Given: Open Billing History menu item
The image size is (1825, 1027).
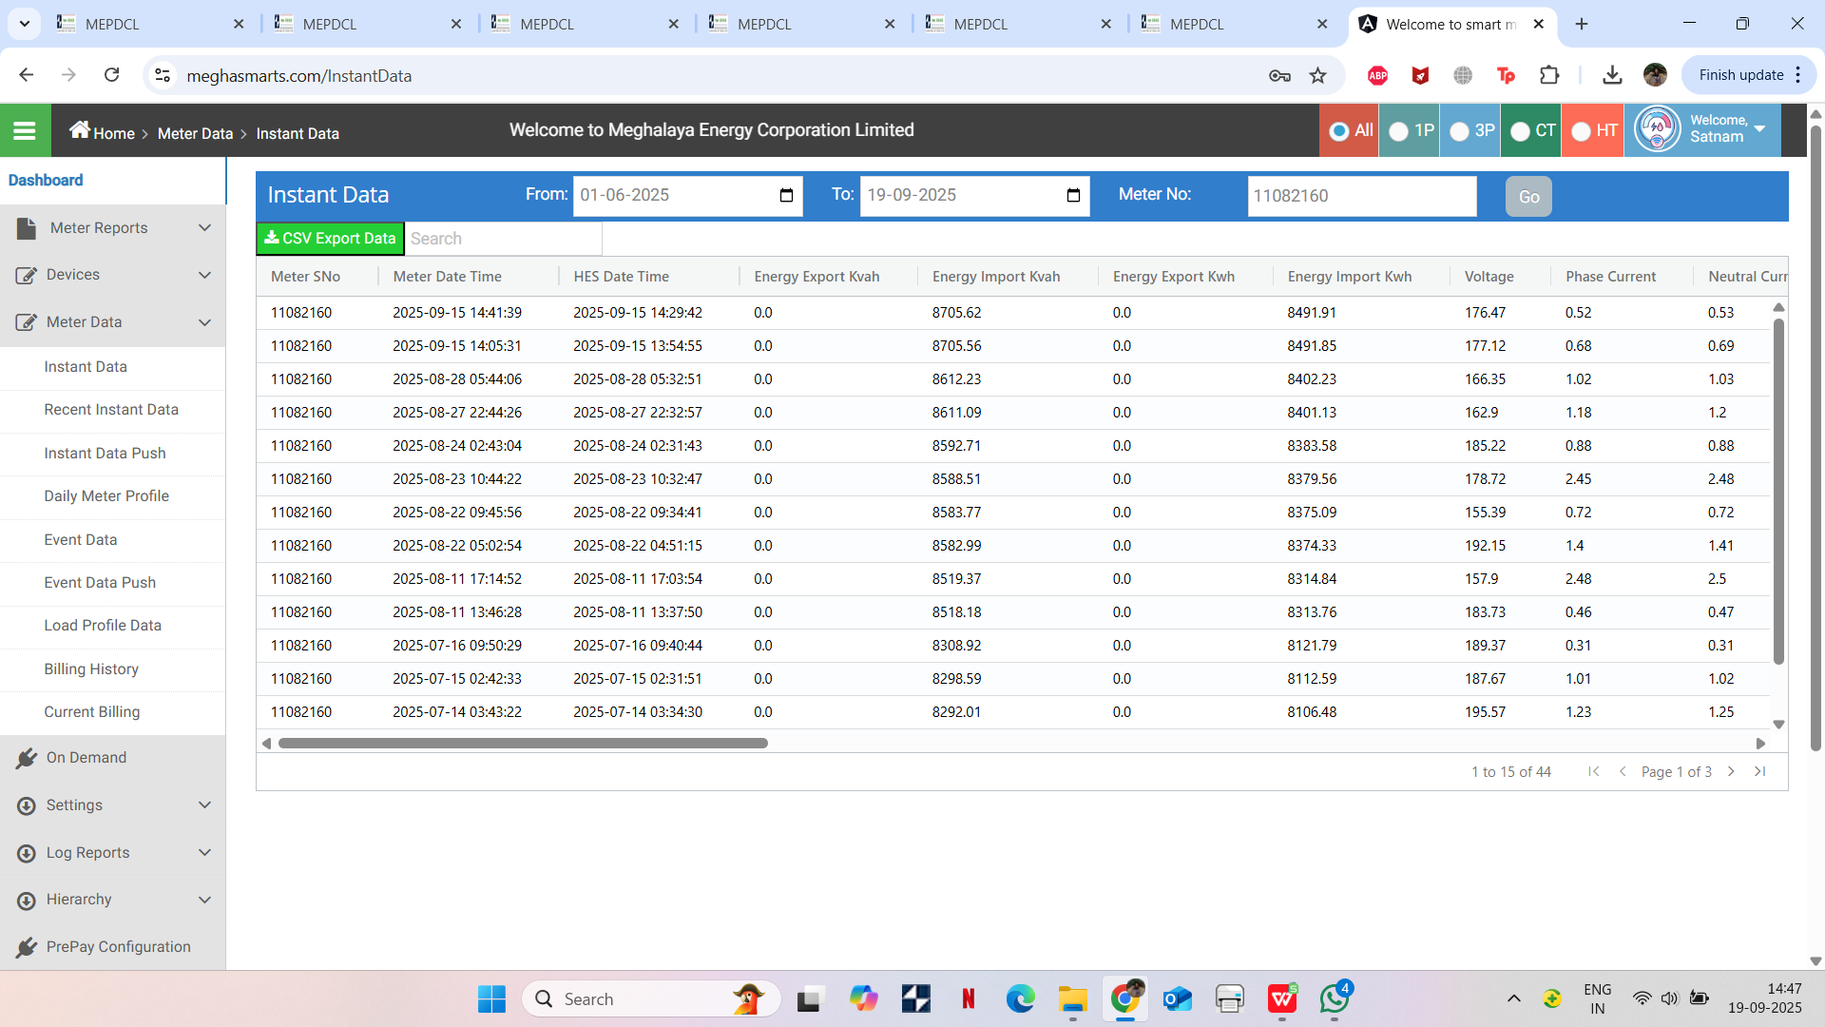Looking at the screenshot, I should [x=91, y=669].
